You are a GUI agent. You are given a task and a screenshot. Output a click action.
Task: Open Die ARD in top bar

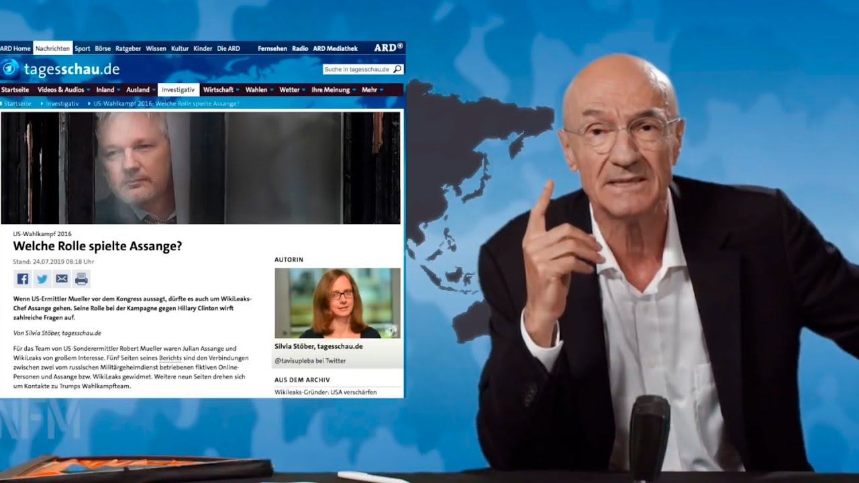[228, 49]
